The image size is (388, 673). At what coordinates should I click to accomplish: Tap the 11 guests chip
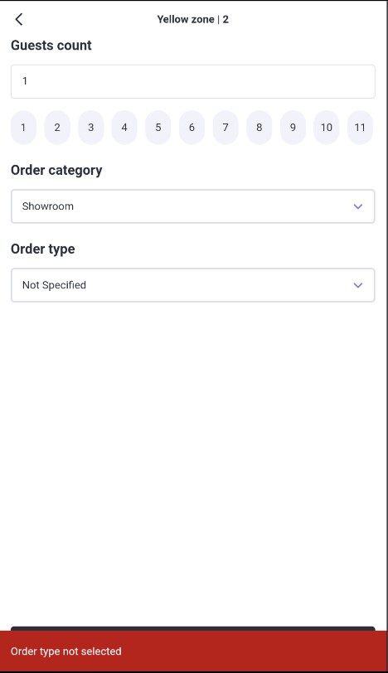(360, 128)
